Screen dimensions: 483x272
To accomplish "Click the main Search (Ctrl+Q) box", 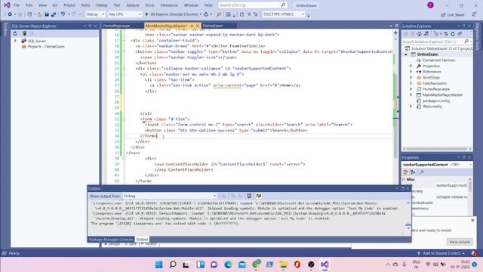I will 252,5.
